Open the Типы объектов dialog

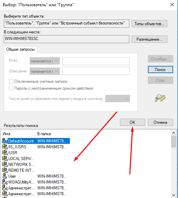coord(149,23)
